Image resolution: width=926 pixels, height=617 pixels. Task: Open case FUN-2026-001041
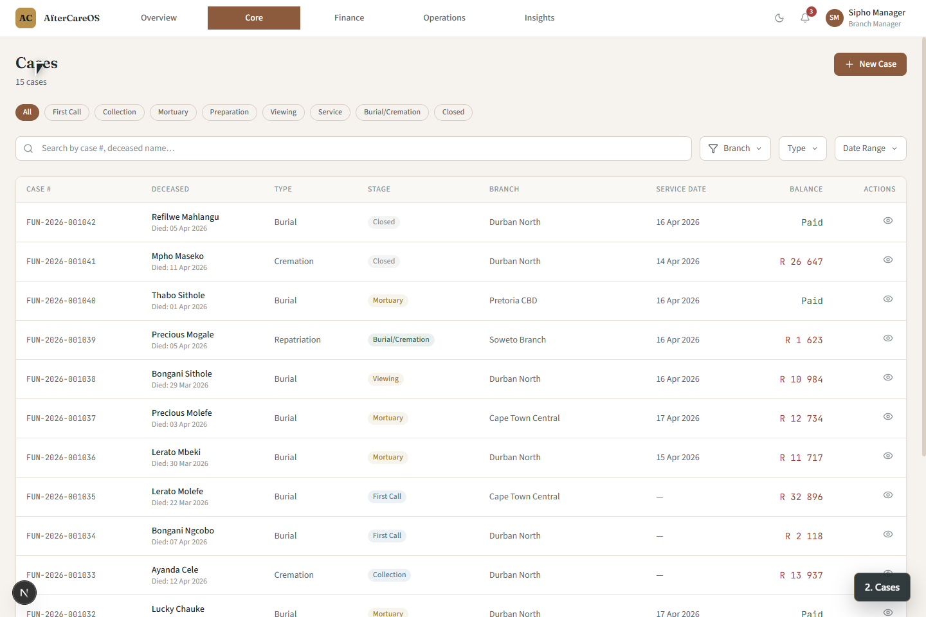[61, 262]
